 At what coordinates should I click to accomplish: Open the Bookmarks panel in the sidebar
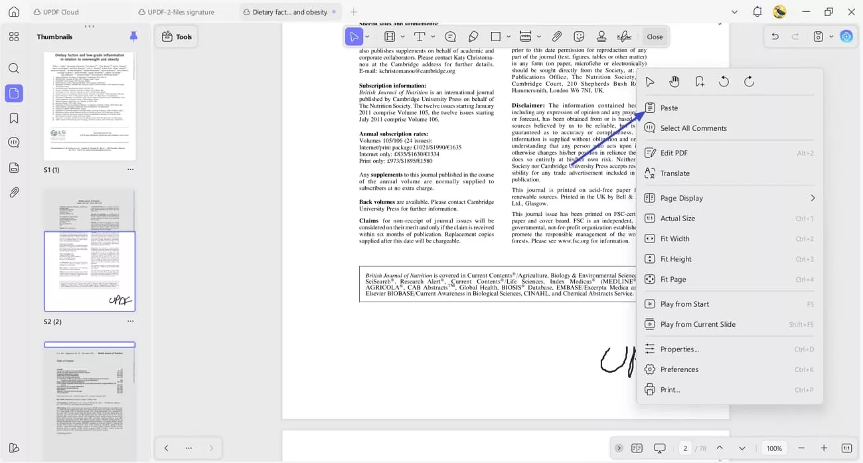pyautogui.click(x=14, y=118)
